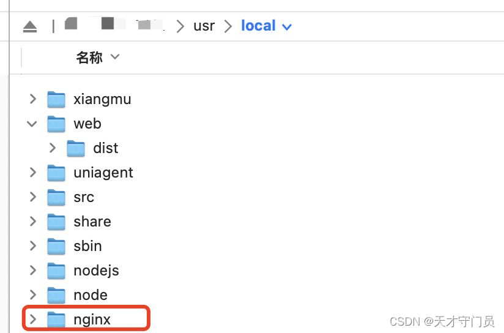Select the web folder icon
Viewport: 504px width, 333px height.
pos(56,124)
